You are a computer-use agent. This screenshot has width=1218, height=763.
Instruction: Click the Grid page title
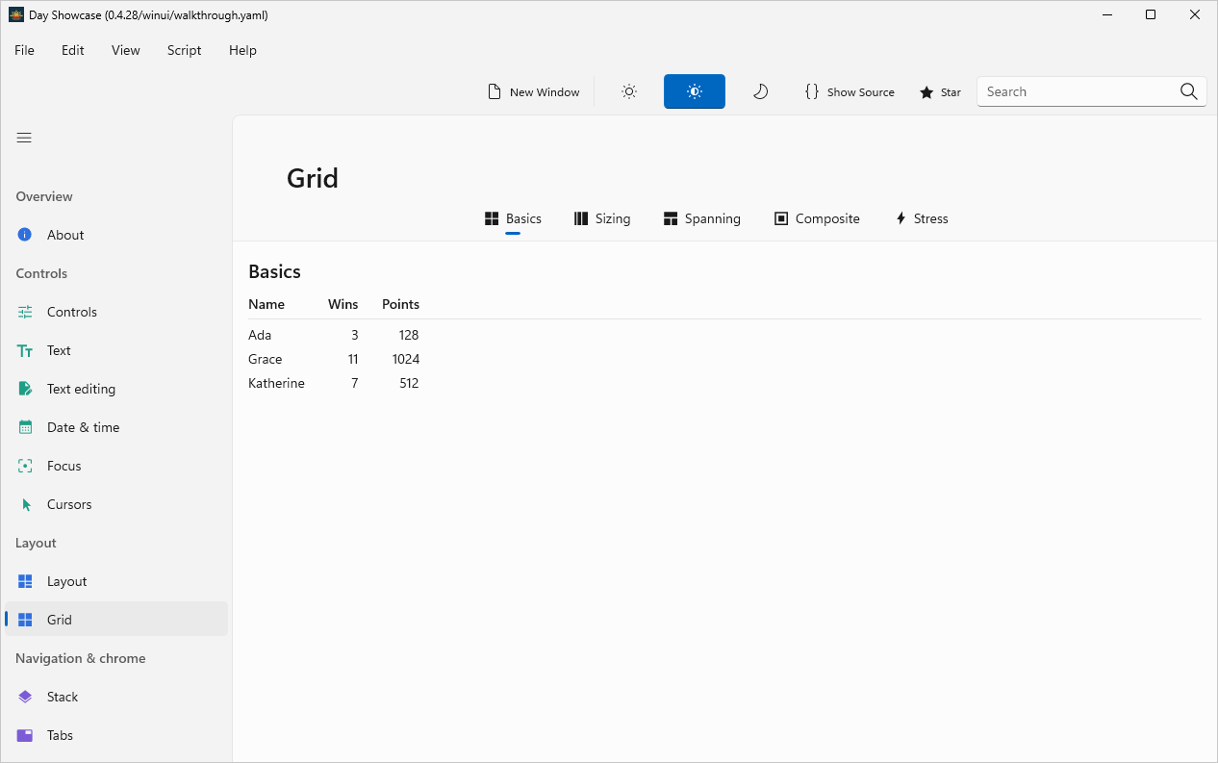point(313,178)
